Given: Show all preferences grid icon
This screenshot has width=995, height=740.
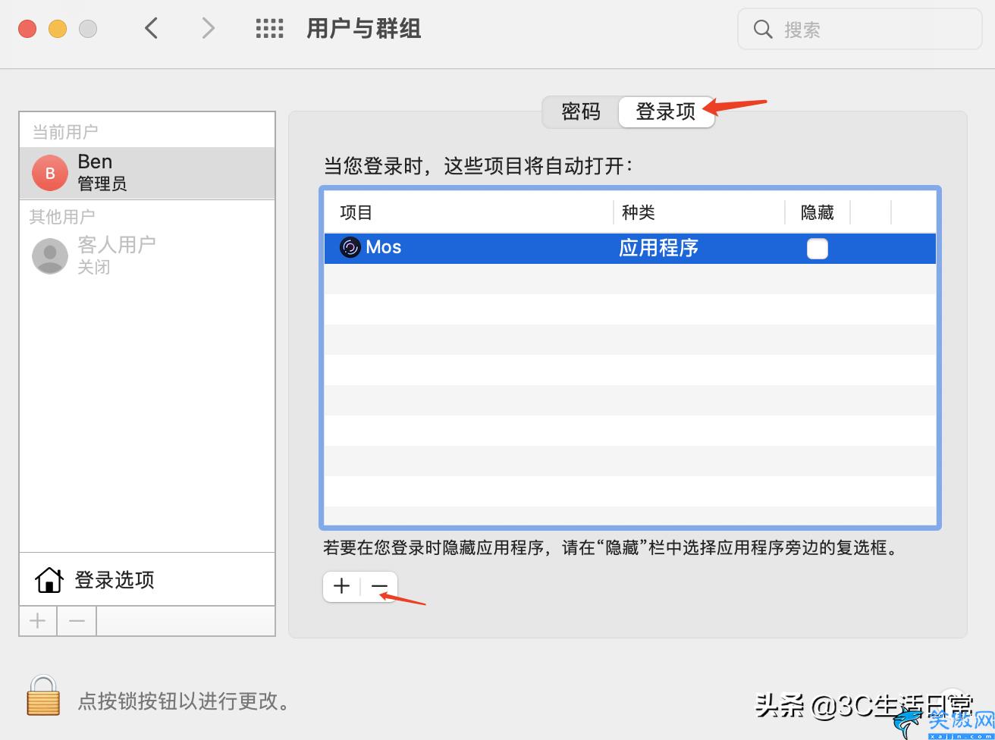Looking at the screenshot, I should click(269, 29).
